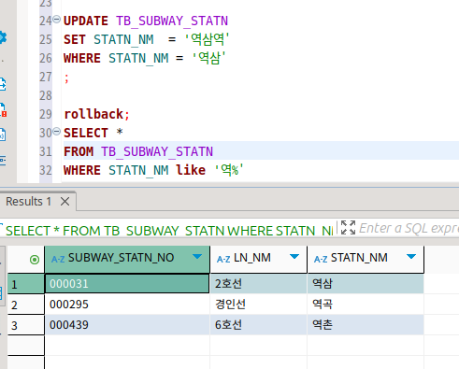Collapse the SELECT statement fold at line 30

coord(56,132)
